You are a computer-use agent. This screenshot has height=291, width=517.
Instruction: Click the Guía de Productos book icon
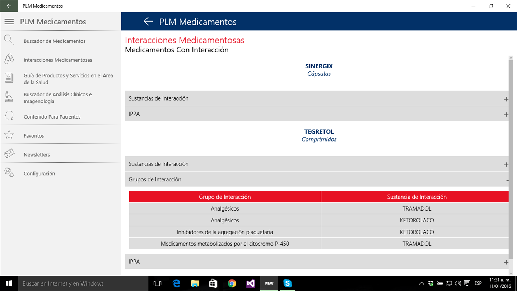pos(9,78)
